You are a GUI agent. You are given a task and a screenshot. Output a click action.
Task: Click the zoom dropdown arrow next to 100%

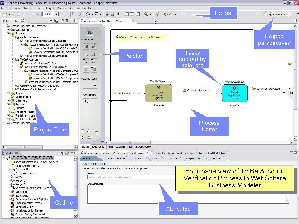click(56, 14)
